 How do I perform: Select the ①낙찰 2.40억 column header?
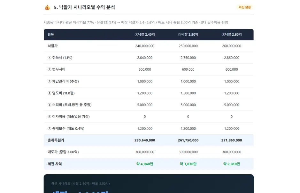point(145,34)
